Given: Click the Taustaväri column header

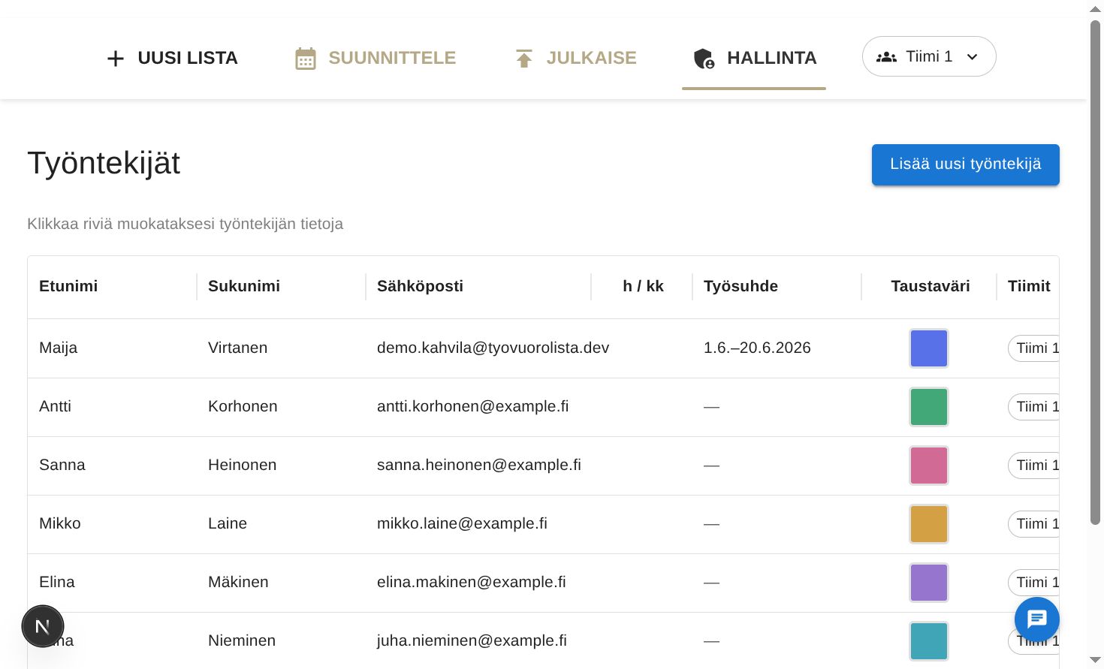Looking at the screenshot, I should 930,286.
